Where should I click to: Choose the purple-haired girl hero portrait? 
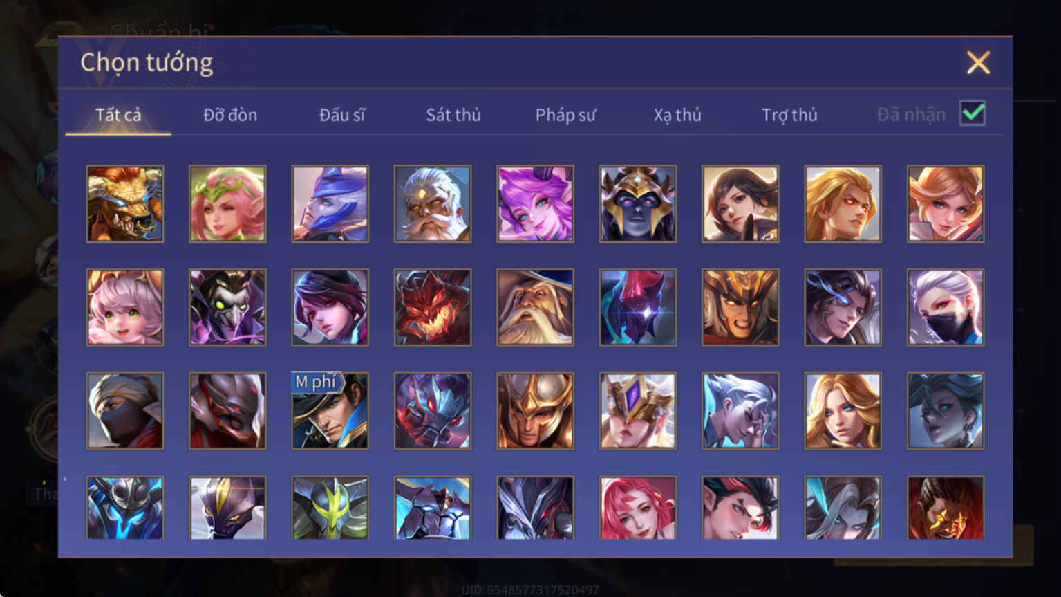[x=535, y=204]
